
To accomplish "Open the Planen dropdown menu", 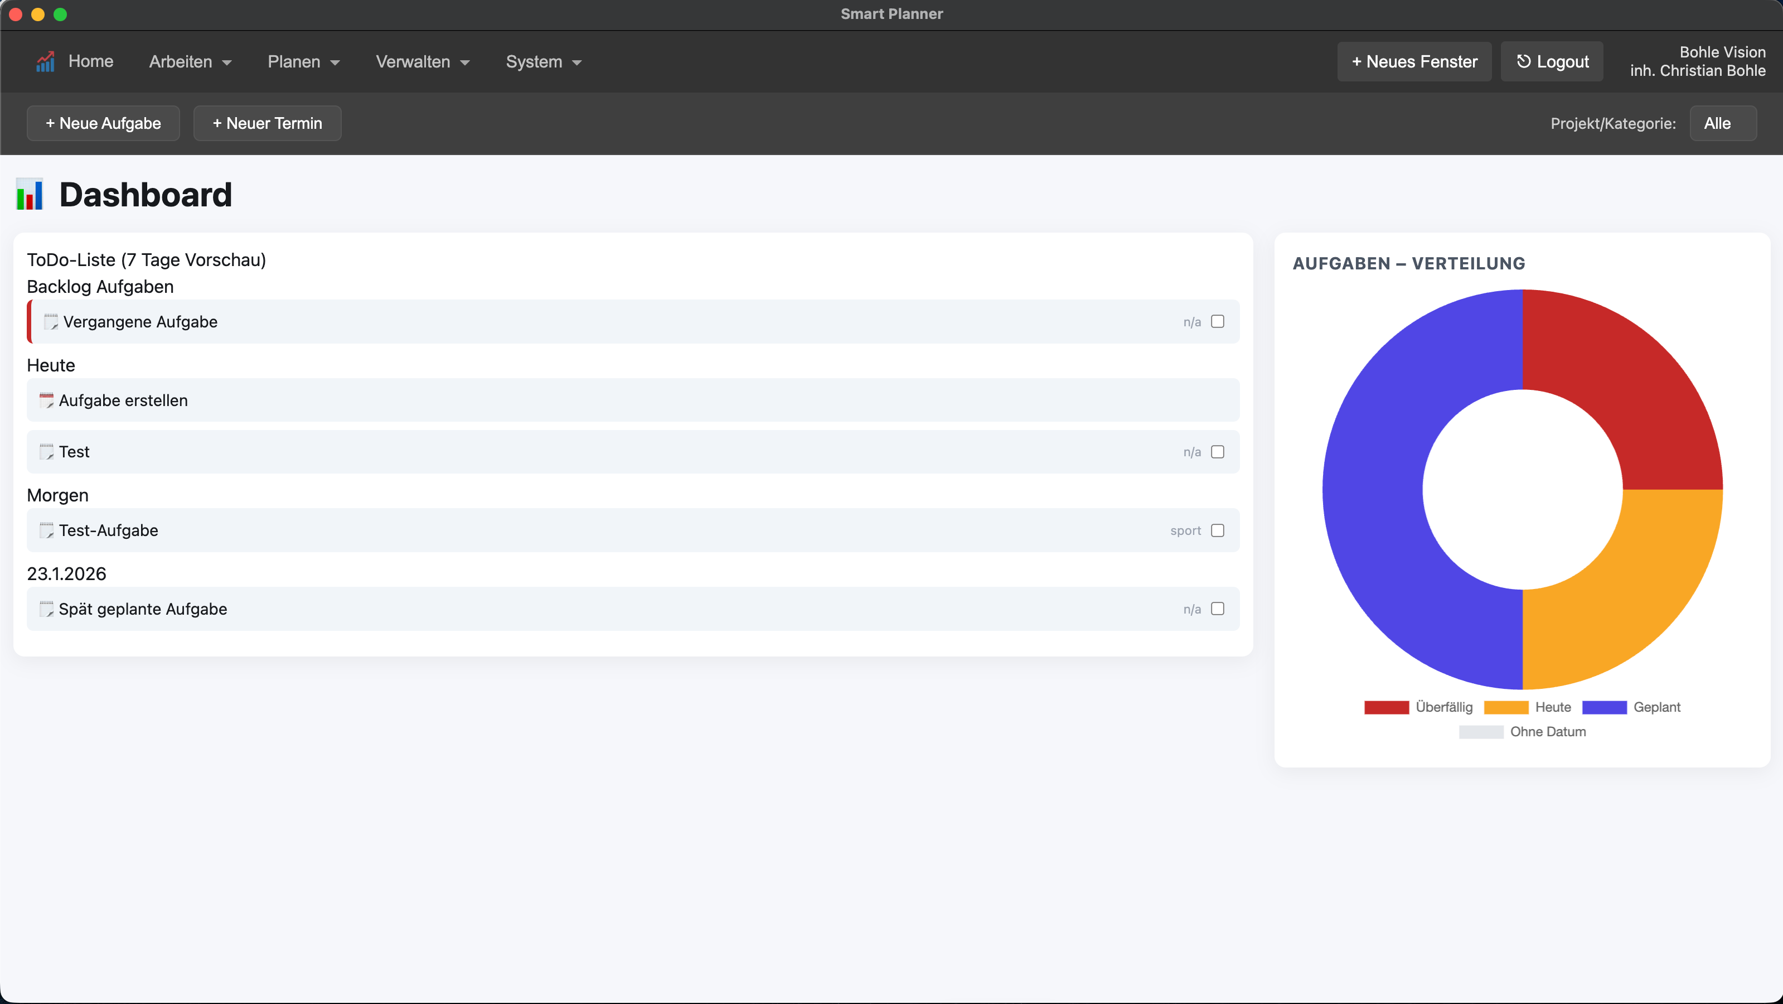I will click(303, 61).
